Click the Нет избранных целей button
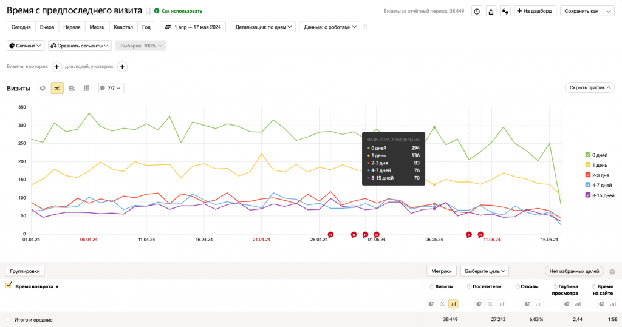 [x=575, y=271]
